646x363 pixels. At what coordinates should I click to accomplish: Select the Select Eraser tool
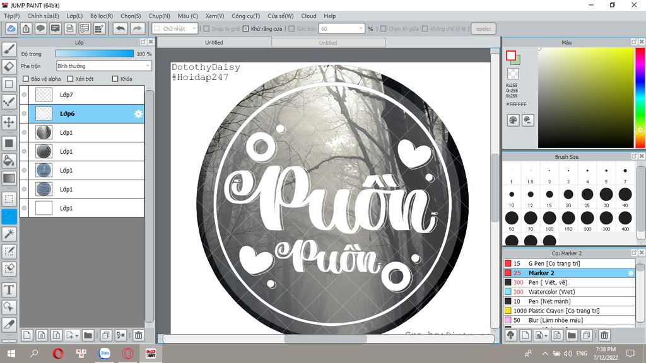(9, 268)
